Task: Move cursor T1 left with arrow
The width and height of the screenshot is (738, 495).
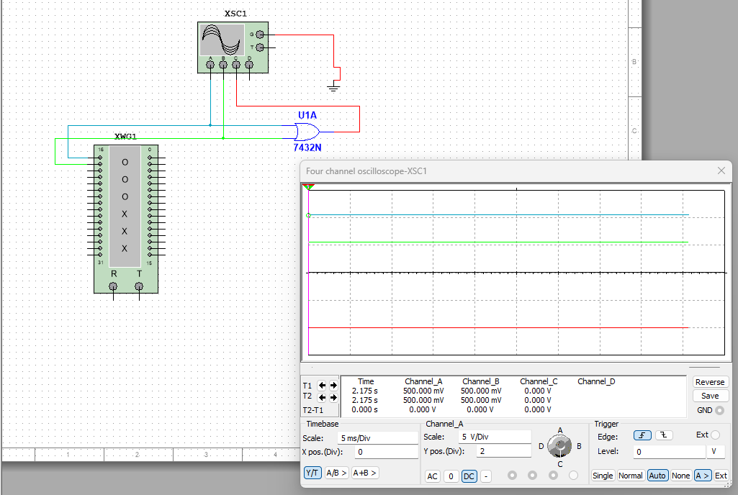Action: tap(322, 386)
